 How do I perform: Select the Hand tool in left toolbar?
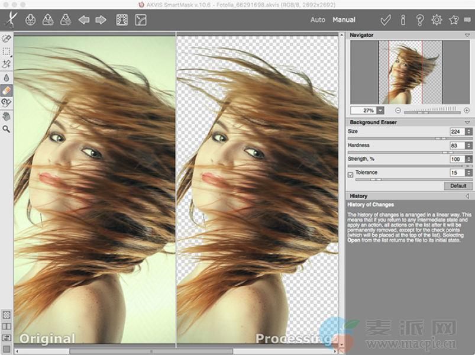tap(7, 115)
